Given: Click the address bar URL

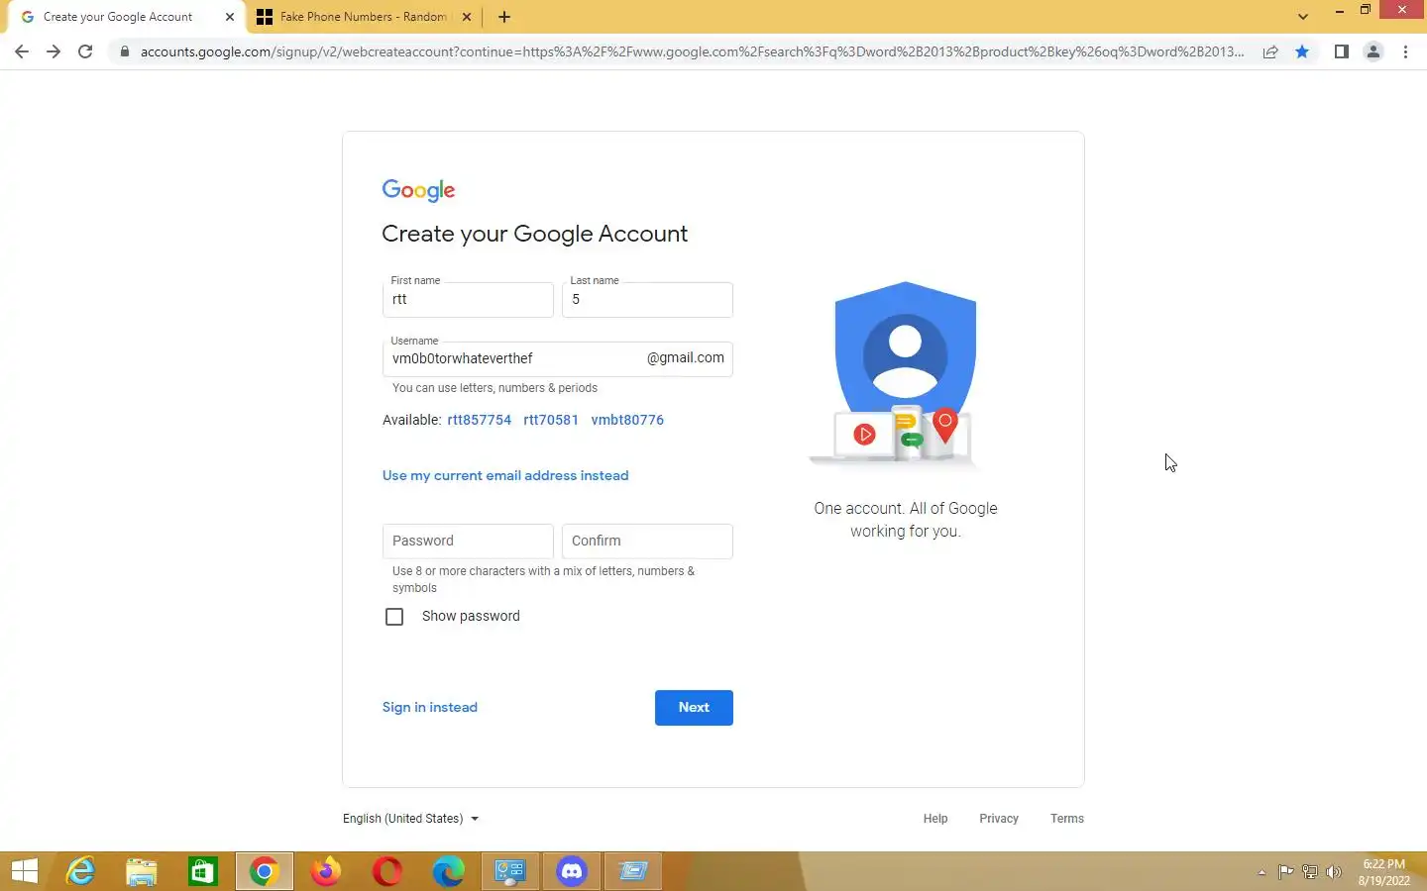Looking at the screenshot, I should pyautogui.click(x=692, y=51).
